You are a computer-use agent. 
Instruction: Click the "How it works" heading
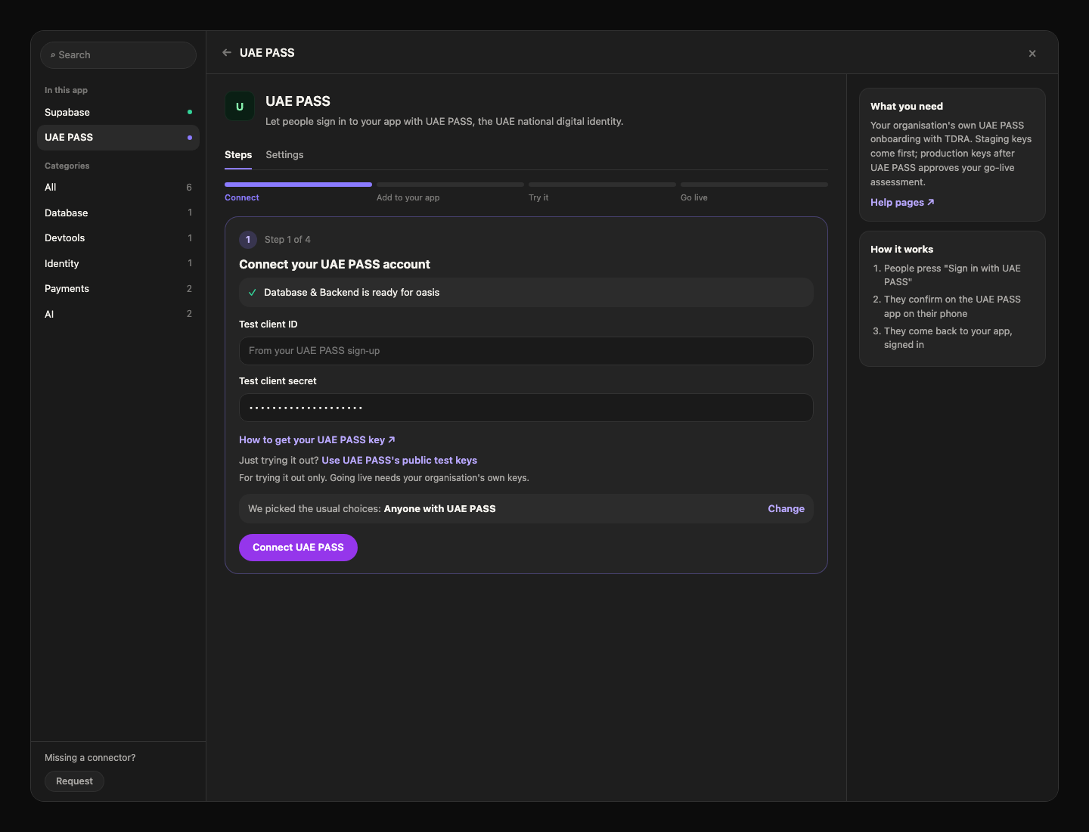901,250
